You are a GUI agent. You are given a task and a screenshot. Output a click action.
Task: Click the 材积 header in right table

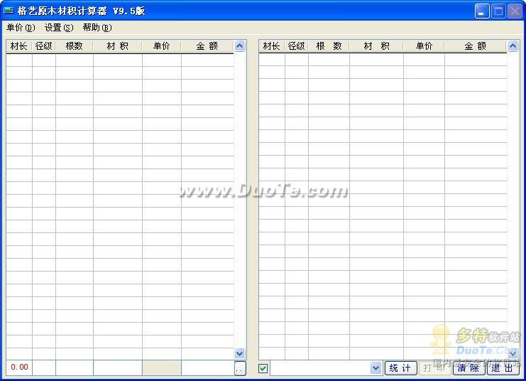click(x=376, y=46)
